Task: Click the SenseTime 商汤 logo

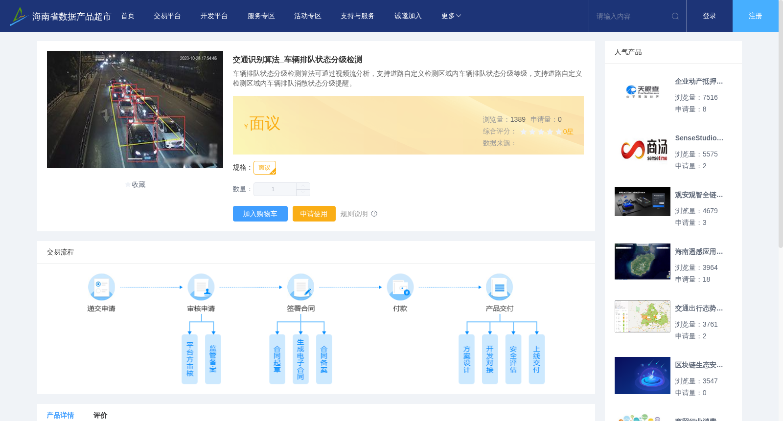Action: (644, 150)
